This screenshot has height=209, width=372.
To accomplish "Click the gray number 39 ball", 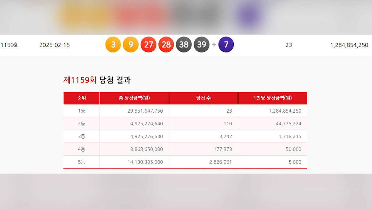I will [201, 45].
